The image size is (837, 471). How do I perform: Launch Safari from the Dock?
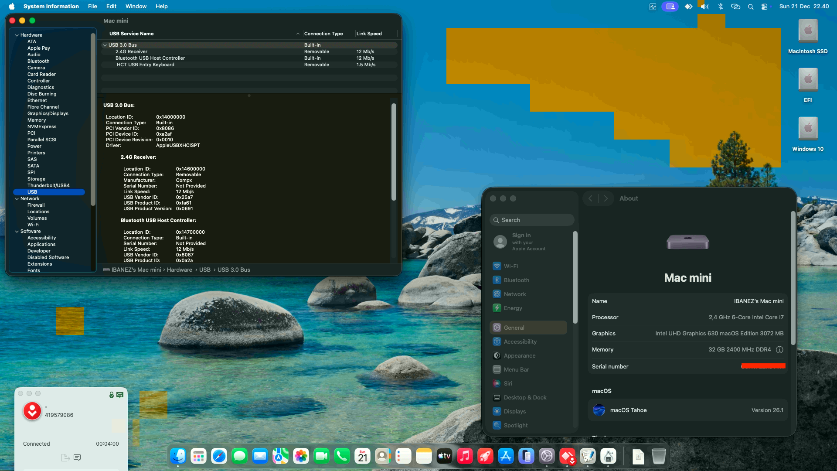tap(219, 457)
